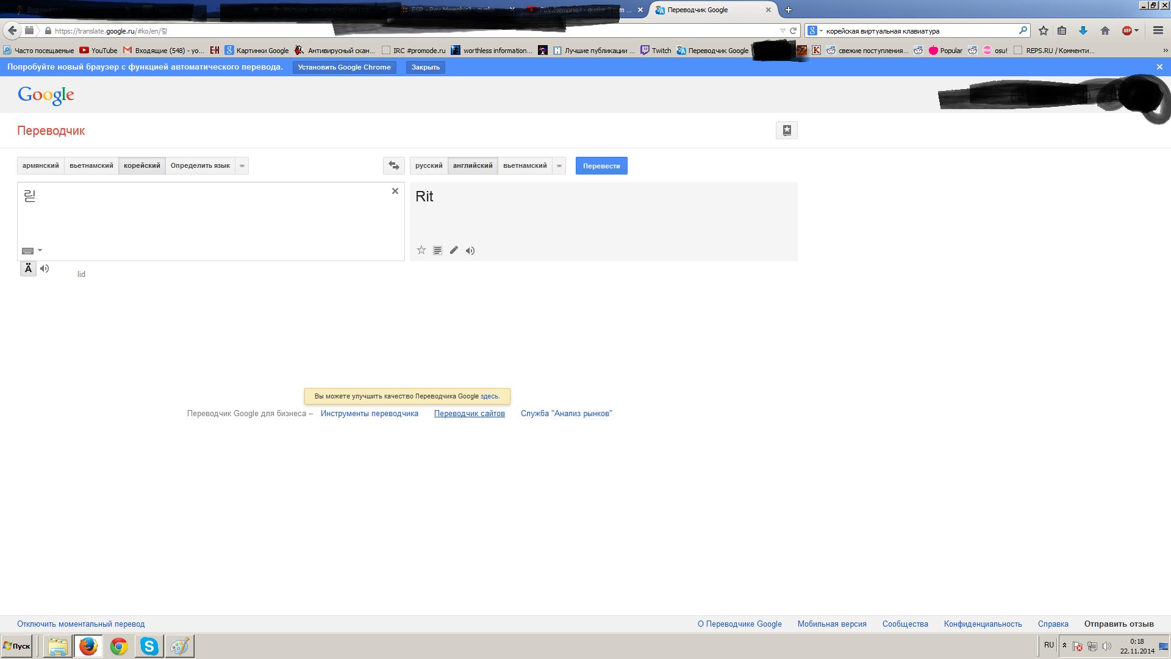
Task: Show bookmarks list icon
Action: click(x=1062, y=31)
